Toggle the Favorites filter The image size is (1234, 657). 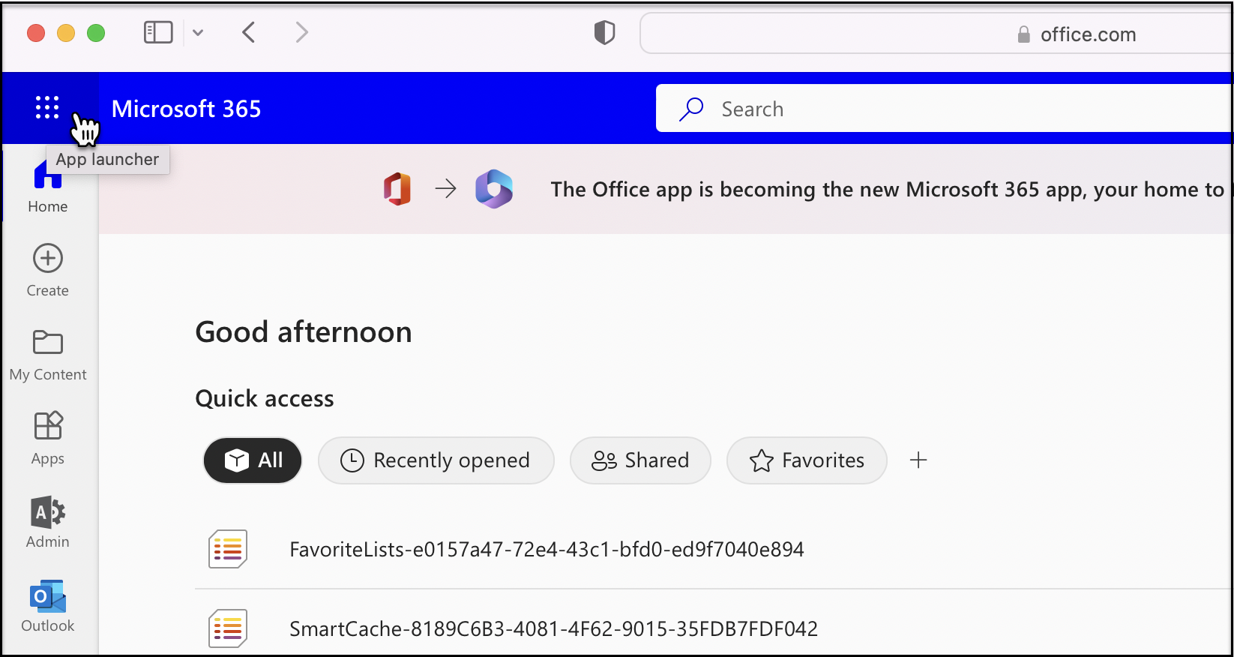(806, 460)
